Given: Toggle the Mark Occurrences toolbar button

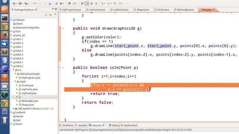Looking at the screenshot, I should [87, 3].
